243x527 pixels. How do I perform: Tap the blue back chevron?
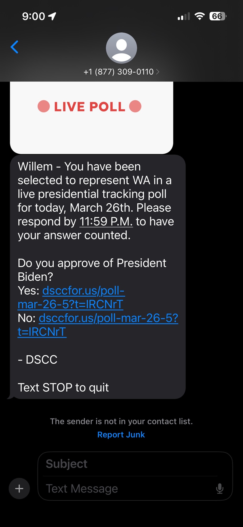click(14, 47)
